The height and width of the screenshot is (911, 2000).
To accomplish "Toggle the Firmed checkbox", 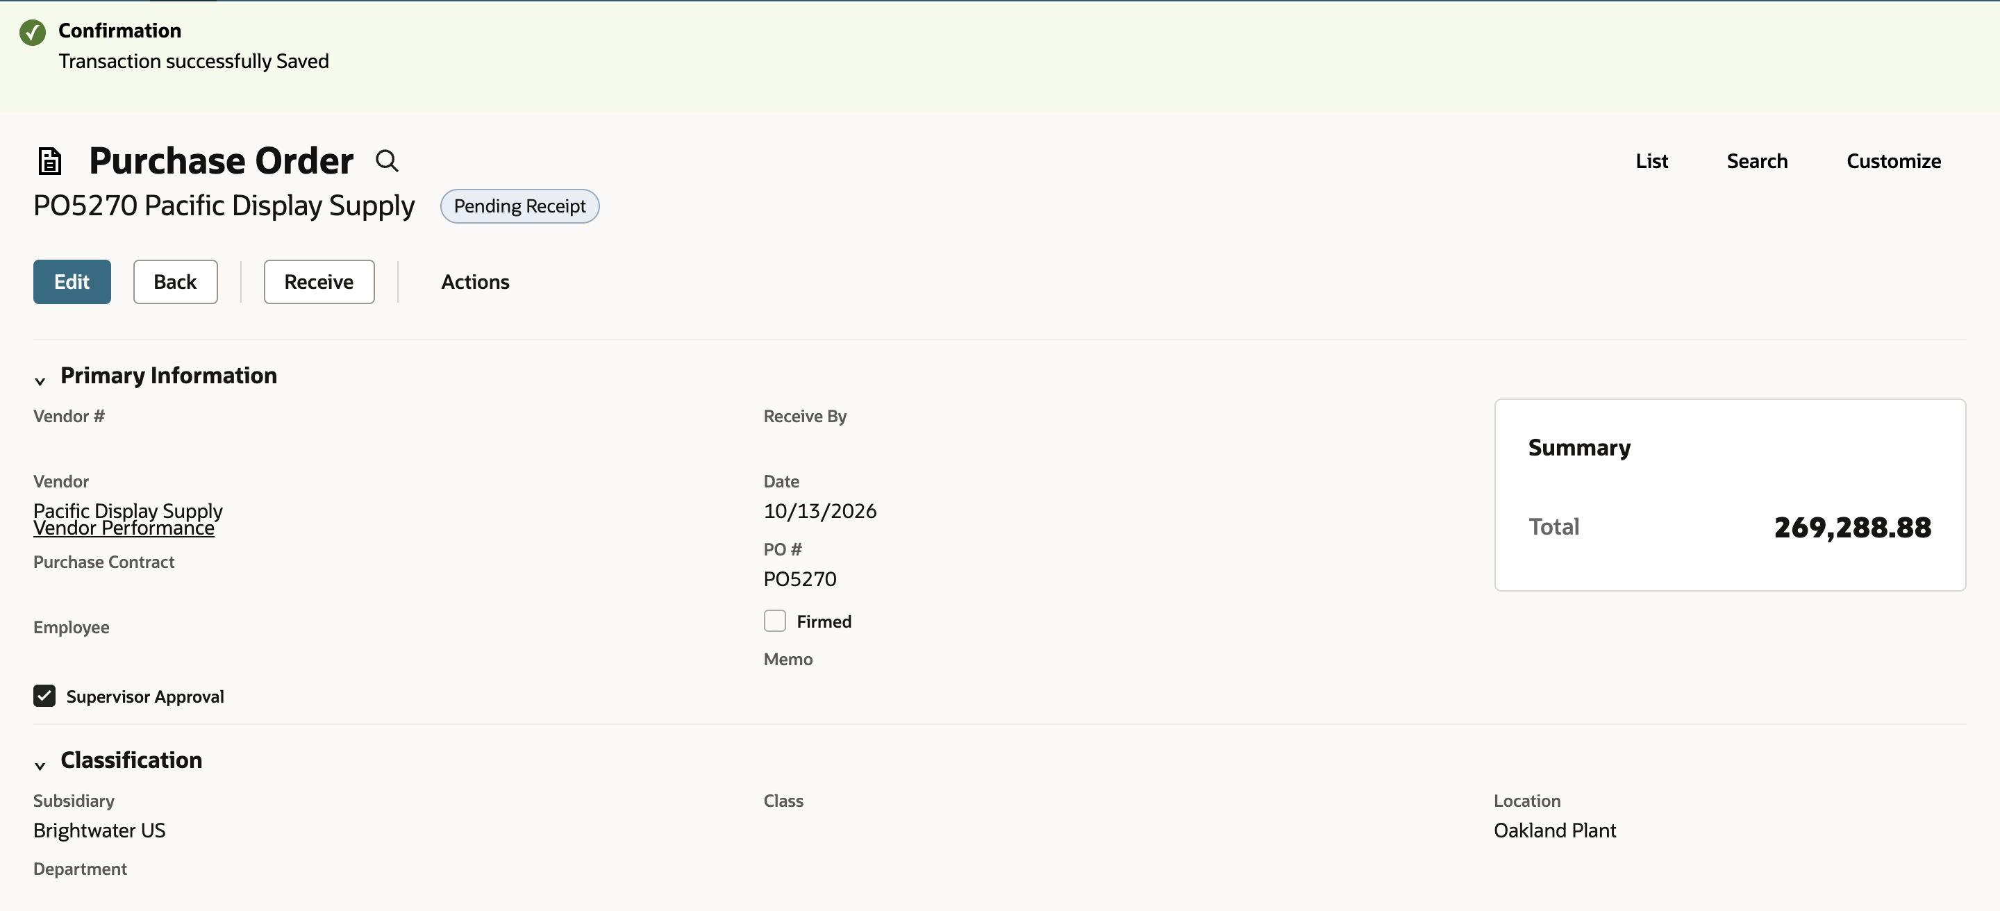I will 775,621.
